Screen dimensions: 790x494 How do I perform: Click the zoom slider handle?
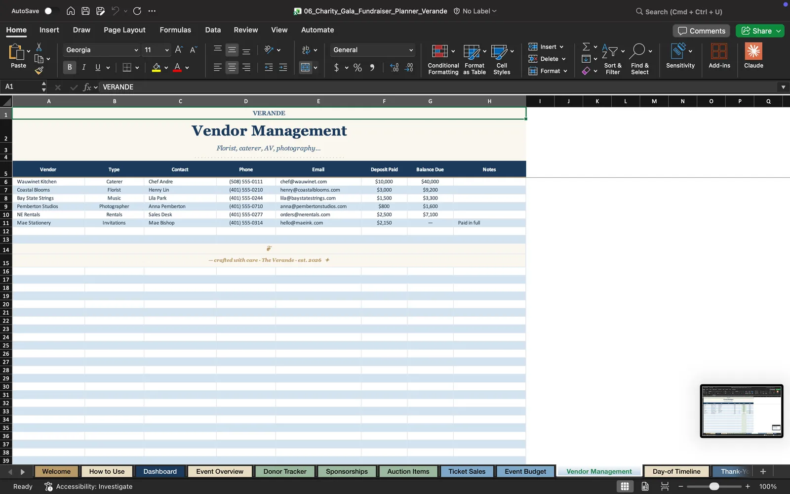pos(714,487)
